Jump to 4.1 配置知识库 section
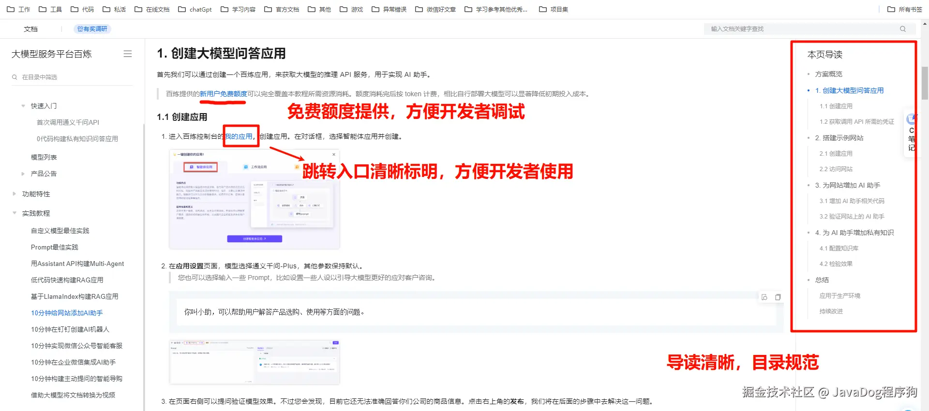The height and width of the screenshot is (411, 929). [839, 249]
